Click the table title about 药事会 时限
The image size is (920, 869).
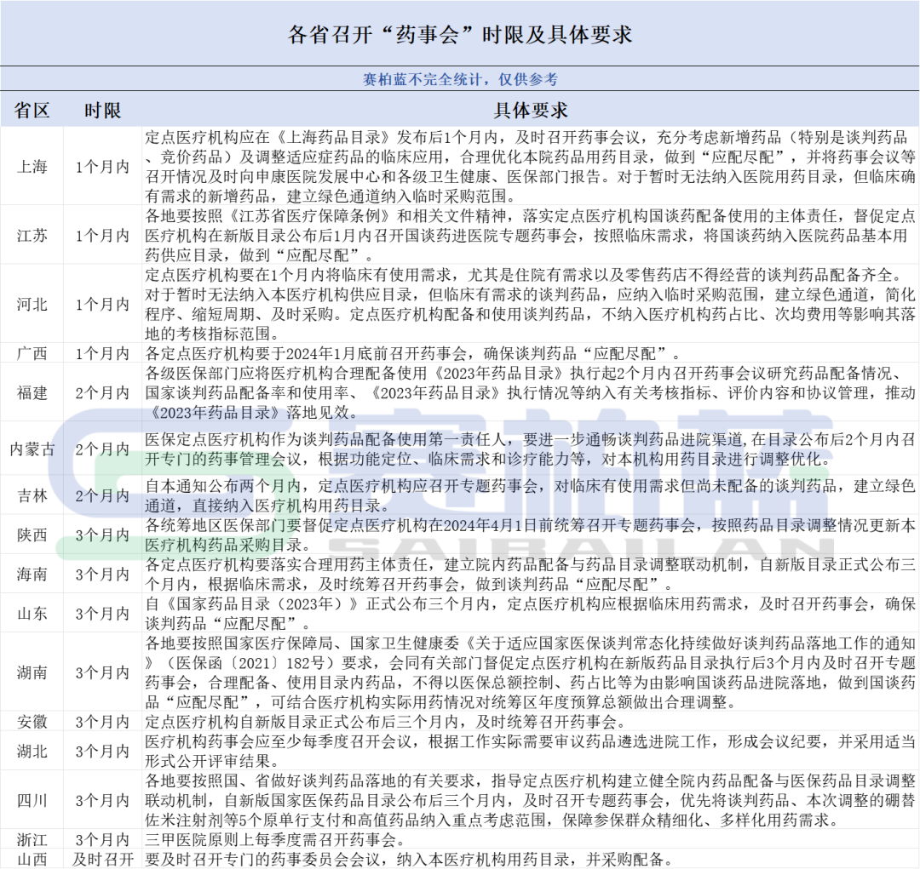460,35
